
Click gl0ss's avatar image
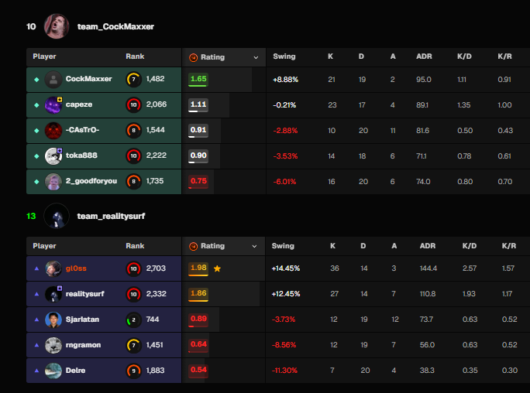[53, 269]
